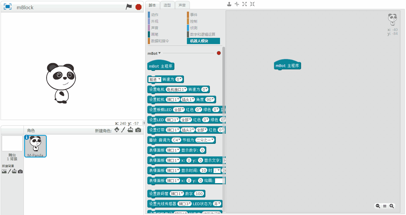Reset script area zoom level
The image size is (406, 215).
pyautogui.click(x=385, y=206)
